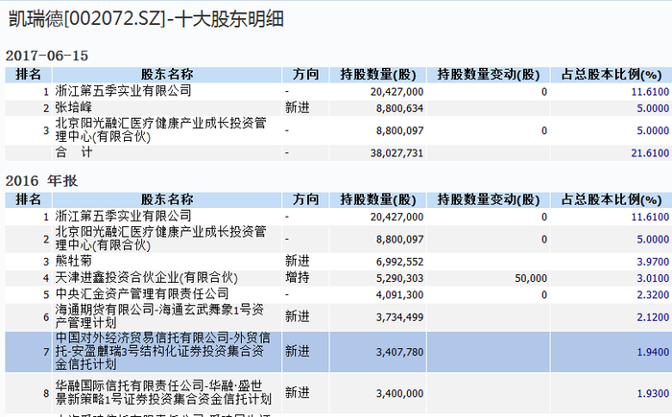
Task: Select 中央汇金资产管理有限责任公司
Action: [x=142, y=294]
